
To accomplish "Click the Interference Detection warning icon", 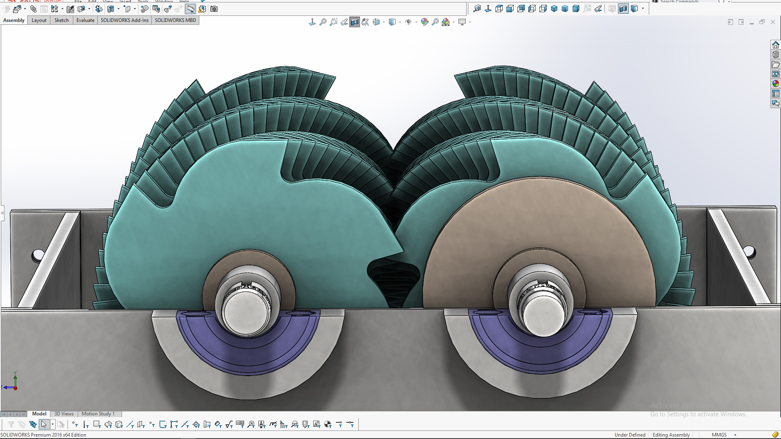I will pos(202,9).
